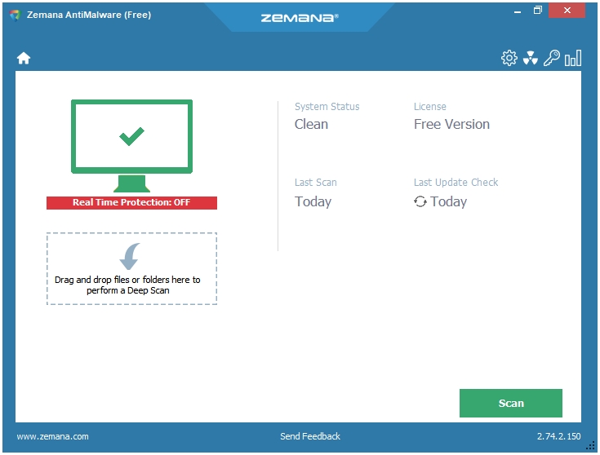Restore down the Zemana window
The width and height of the screenshot is (600, 455).
538,11
